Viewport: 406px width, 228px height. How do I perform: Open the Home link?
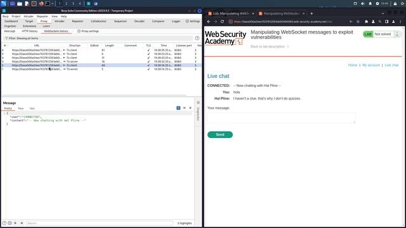pos(353,65)
